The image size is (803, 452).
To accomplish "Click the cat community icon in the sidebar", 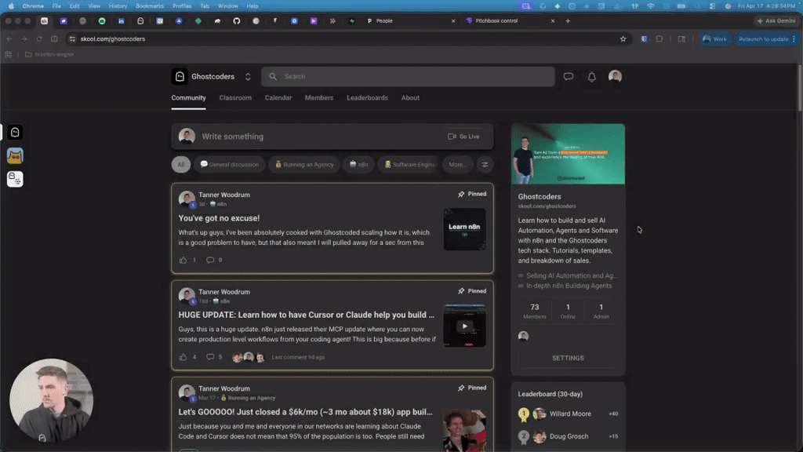I will click(15, 156).
